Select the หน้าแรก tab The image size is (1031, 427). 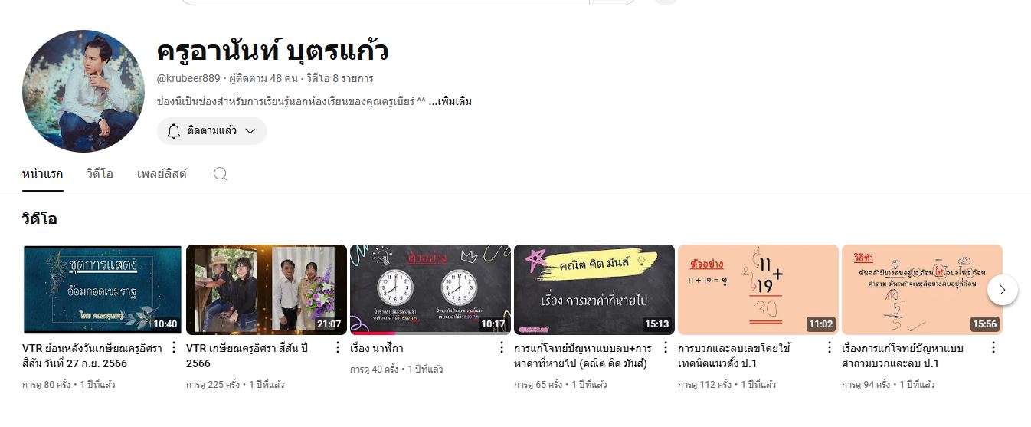coord(43,174)
